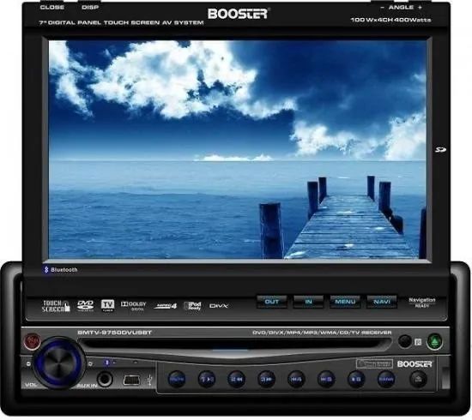Image resolution: width=472 pixels, height=420 pixels.
Task: Click the VOL label beneath the knob
Action: 31,385
